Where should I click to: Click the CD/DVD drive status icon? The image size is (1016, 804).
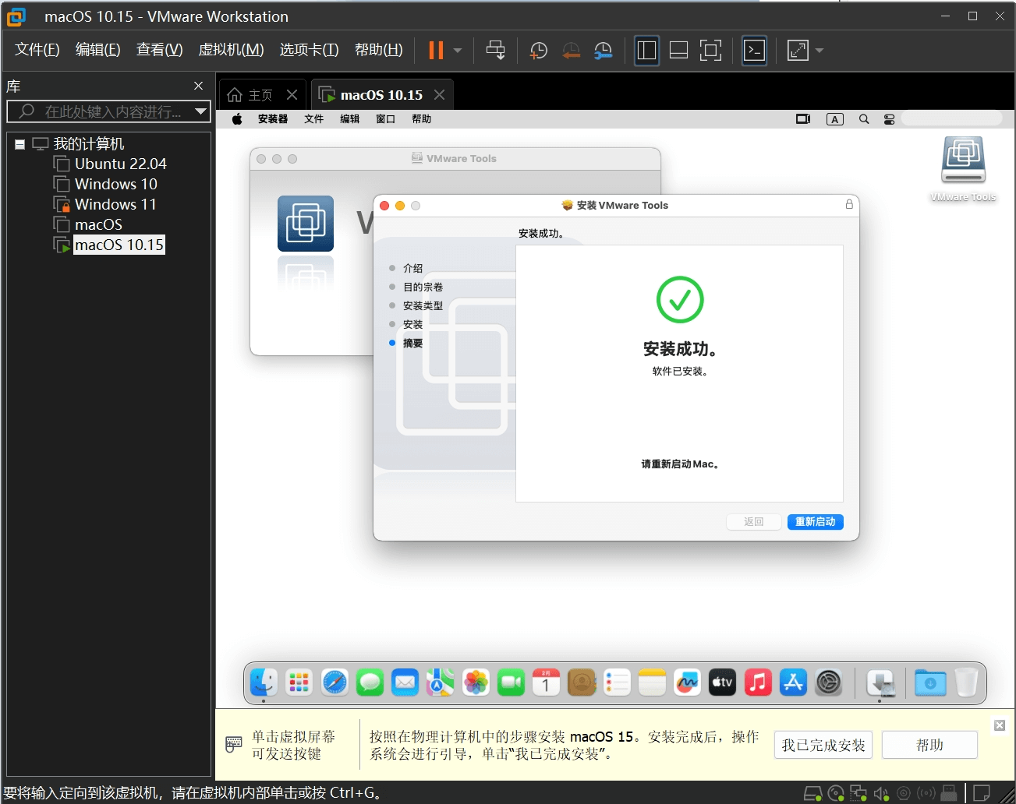pyautogui.click(x=836, y=793)
